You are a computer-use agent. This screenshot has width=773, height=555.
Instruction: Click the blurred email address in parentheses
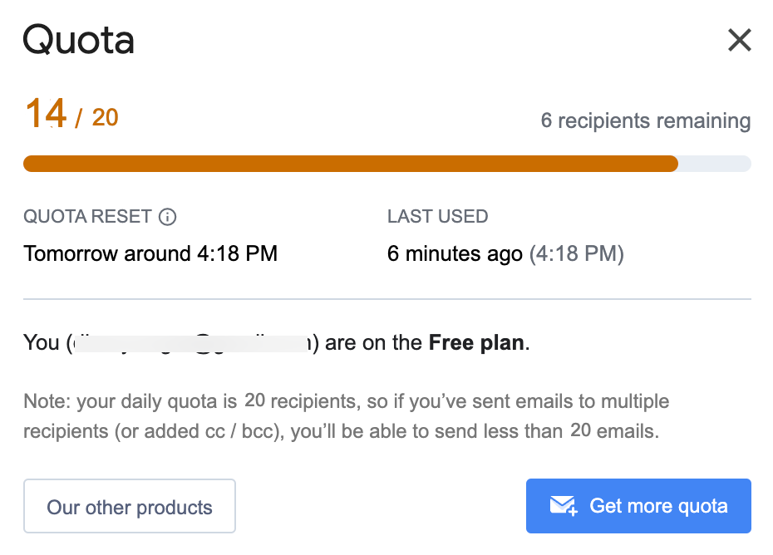[191, 342]
